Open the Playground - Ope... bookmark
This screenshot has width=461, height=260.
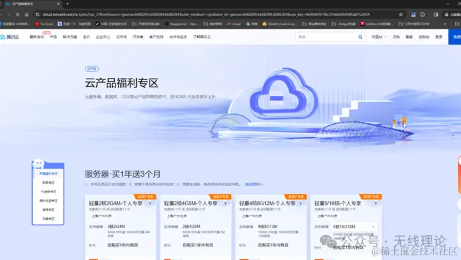(182, 24)
